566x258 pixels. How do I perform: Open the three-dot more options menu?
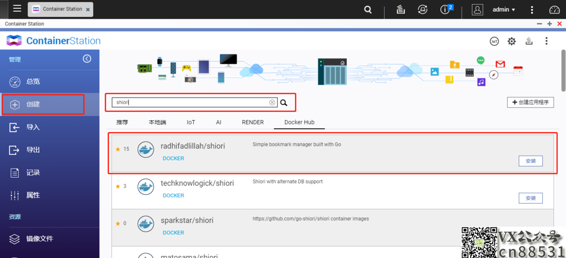(x=546, y=41)
